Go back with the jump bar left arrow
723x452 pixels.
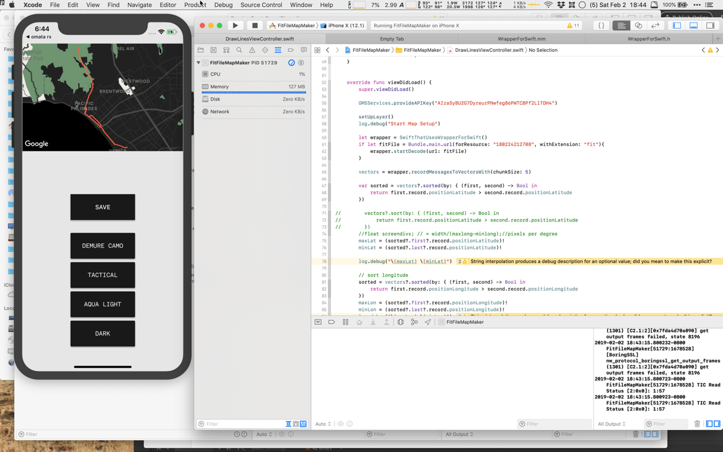tap(328, 51)
